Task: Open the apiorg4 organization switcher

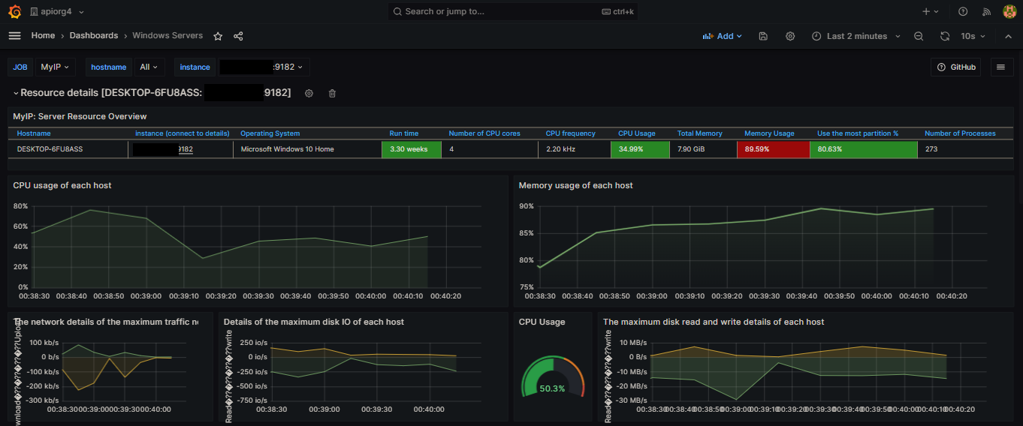Action: (57, 12)
